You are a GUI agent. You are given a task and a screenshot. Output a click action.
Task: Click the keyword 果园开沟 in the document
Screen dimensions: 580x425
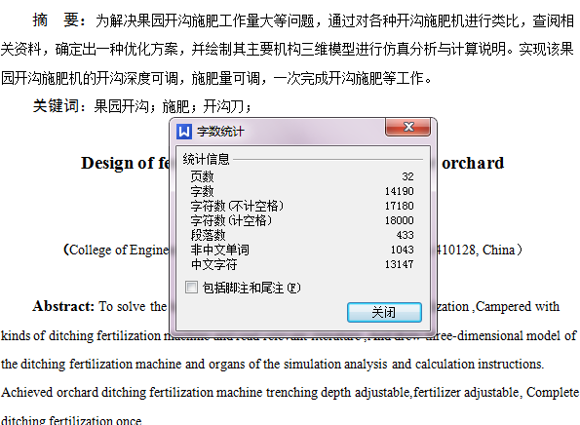pos(121,106)
